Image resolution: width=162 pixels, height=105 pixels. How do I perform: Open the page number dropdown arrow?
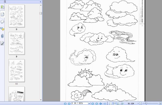(x=89, y=103)
